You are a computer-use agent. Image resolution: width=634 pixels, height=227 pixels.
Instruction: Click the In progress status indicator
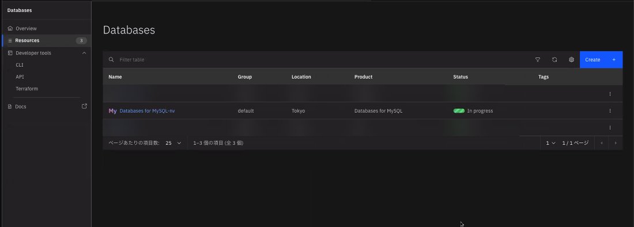tap(473, 111)
